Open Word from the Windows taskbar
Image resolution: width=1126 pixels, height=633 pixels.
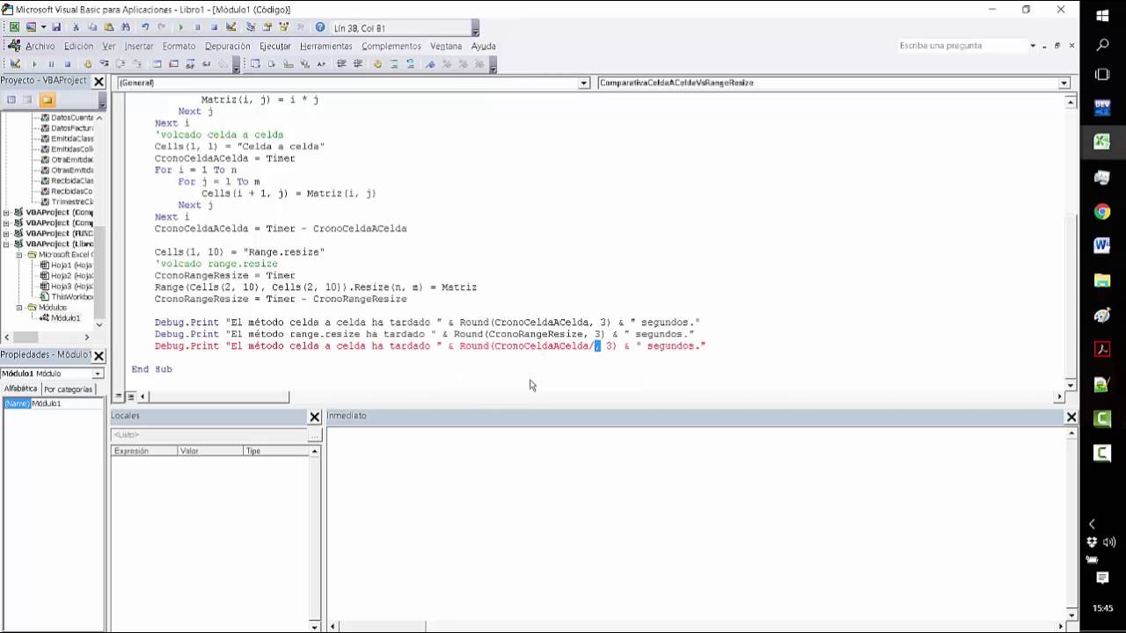(x=1102, y=246)
